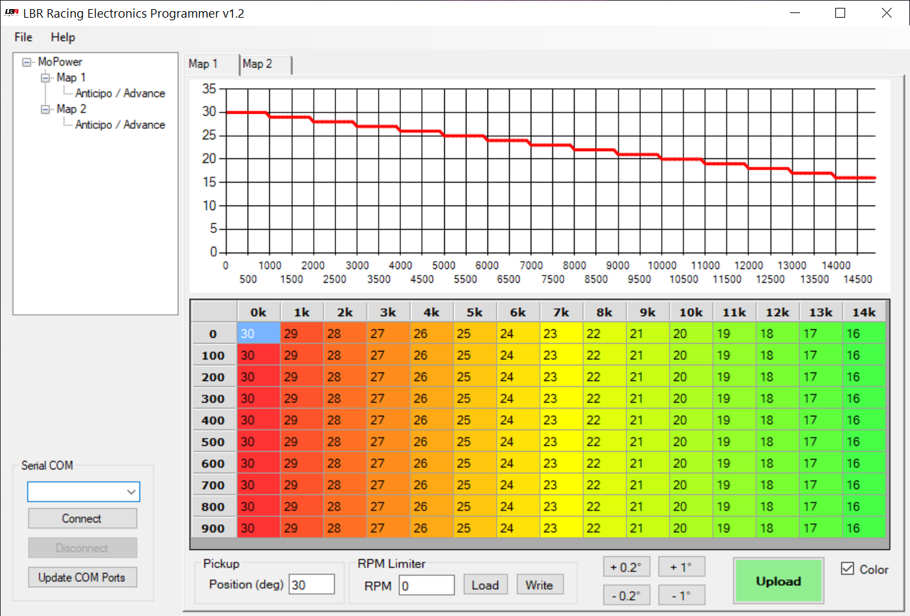The image size is (910, 616).
Task: Click the RPM limiter Load button
Action: click(x=485, y=585)
